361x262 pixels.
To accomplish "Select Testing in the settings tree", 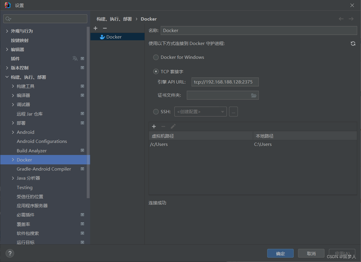I will (25, 187).
